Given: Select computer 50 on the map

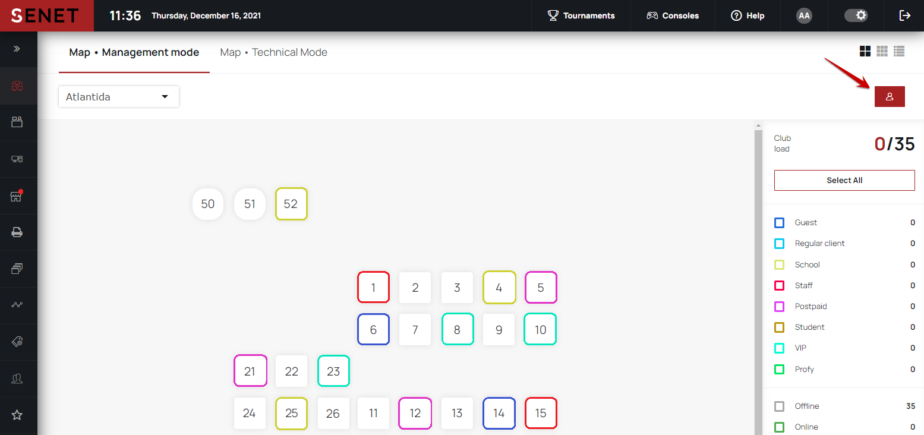Looking at the screenshot, I should pyautogui.click(x=208, y=204).
